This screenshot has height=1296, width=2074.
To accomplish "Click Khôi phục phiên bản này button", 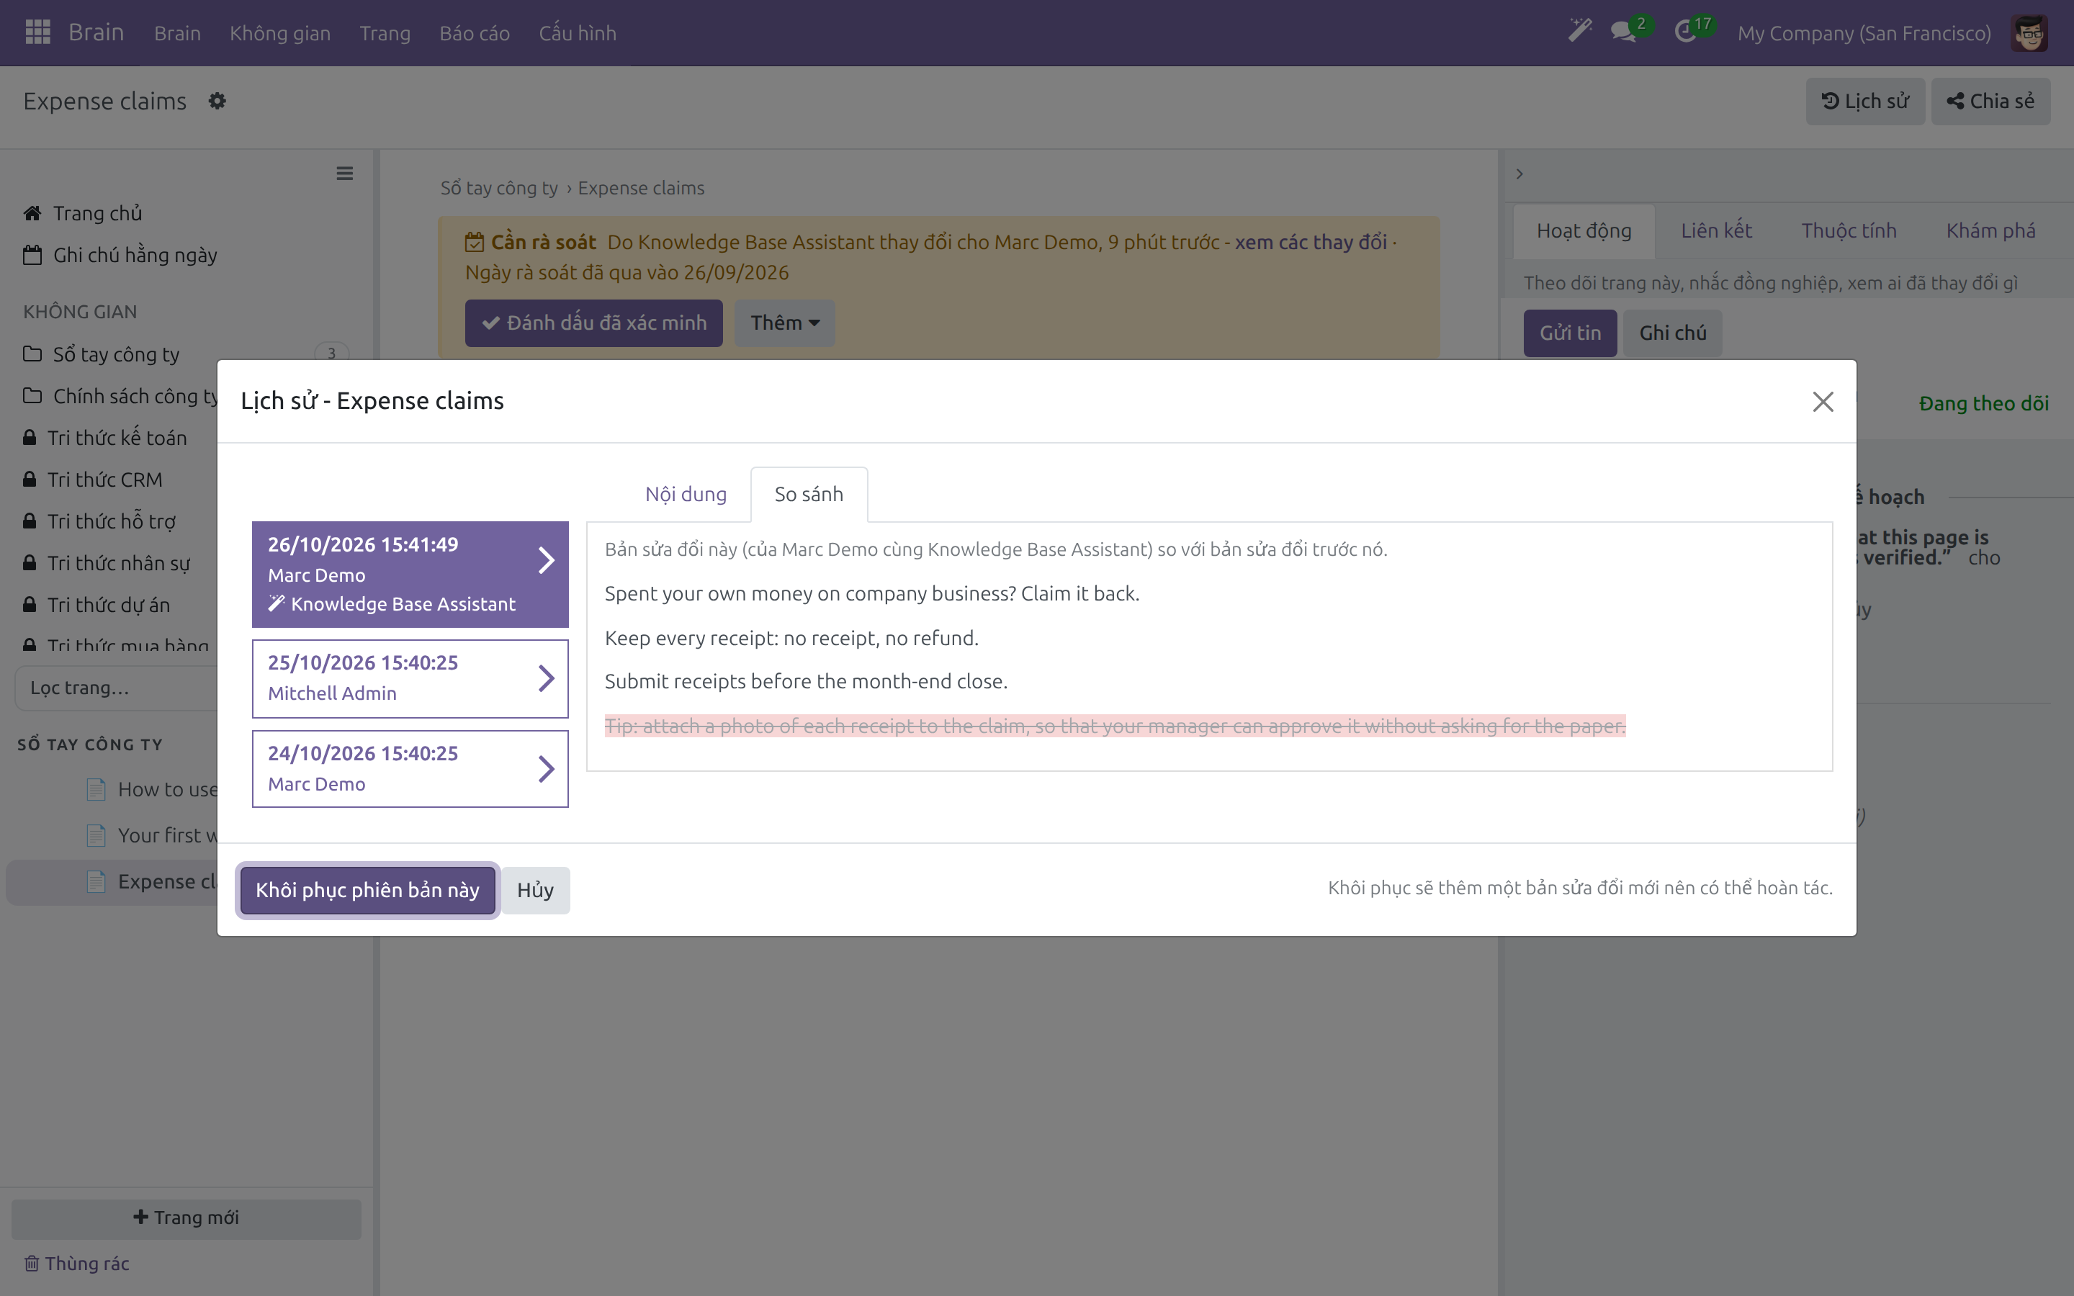I will click(367, 890).
